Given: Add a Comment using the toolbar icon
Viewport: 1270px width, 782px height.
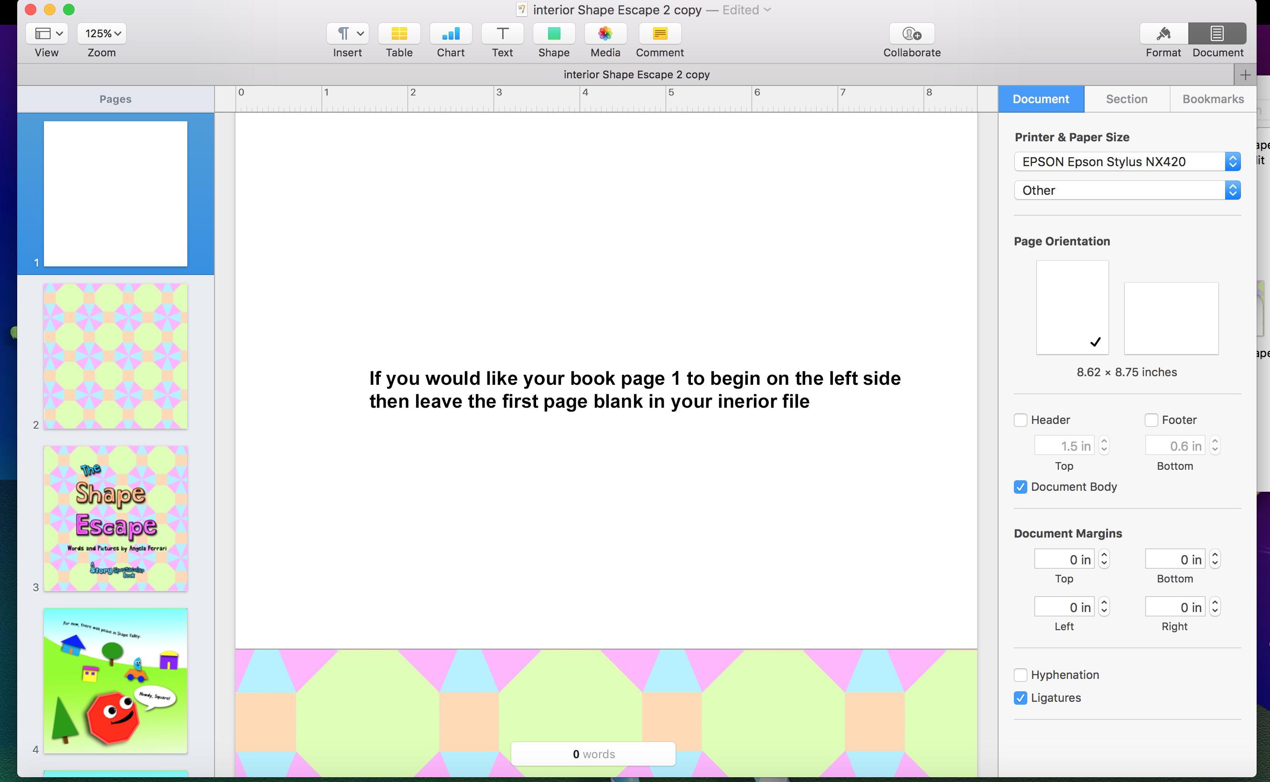Looking at the screenshot, I should point(659,33).
